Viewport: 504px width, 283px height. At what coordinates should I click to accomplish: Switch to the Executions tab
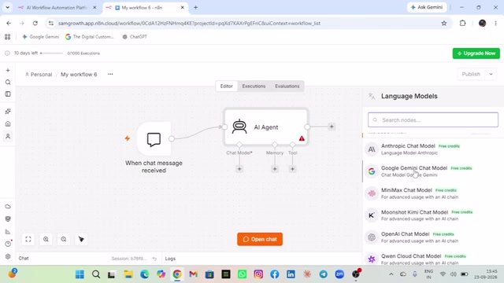click(254, 86)
